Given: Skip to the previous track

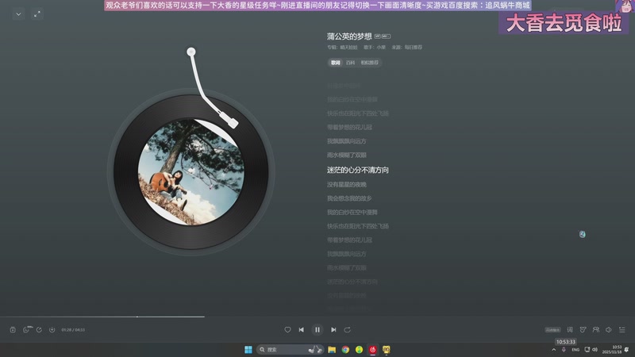Looking at the screenshot, I should coord(302,329).
